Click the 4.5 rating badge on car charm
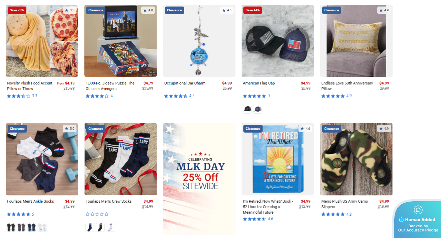441x238 pixels. pos(227,10)
